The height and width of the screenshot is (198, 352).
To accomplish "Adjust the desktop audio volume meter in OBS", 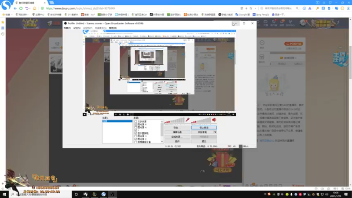I will [201, 121].
